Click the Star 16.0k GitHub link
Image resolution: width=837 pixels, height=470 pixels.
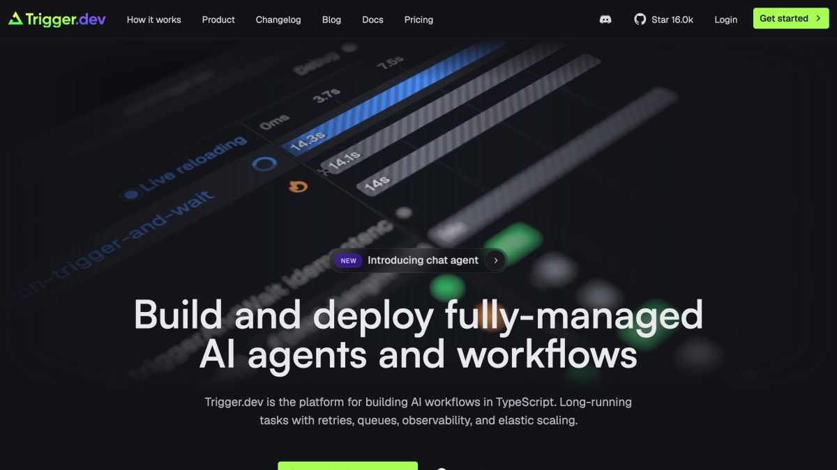(x=664, y=19)
